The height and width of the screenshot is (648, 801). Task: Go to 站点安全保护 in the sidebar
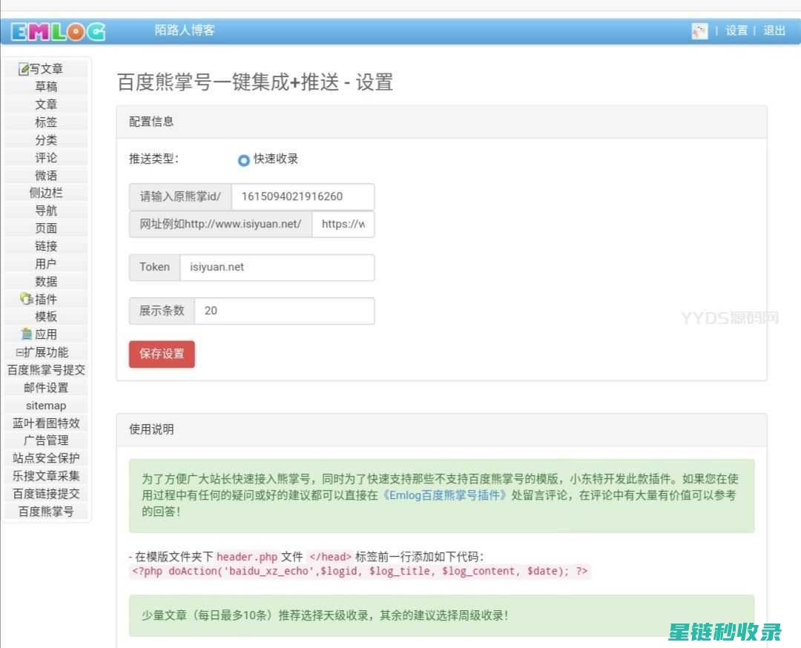point(46,458)
